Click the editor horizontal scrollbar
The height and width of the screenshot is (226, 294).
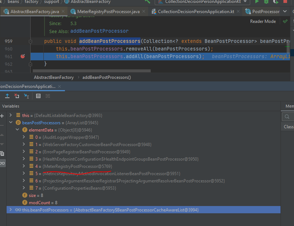(x=92, y=71)
